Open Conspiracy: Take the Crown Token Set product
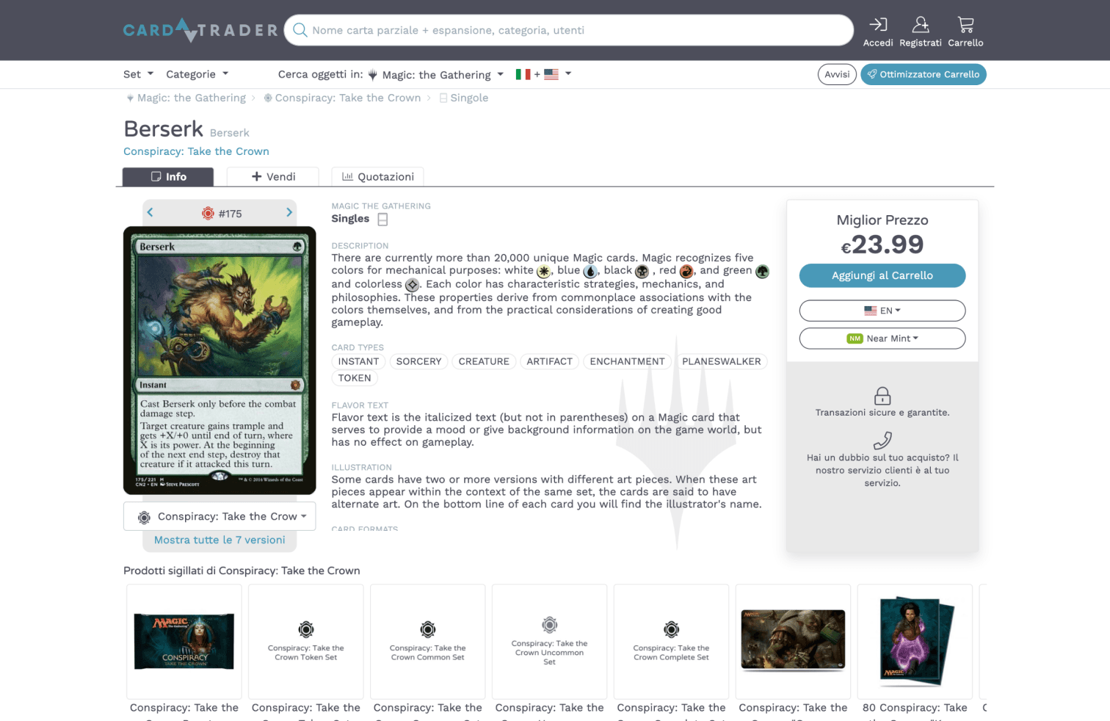Screen dimensions: 1110x721 [x=306, y=641]
